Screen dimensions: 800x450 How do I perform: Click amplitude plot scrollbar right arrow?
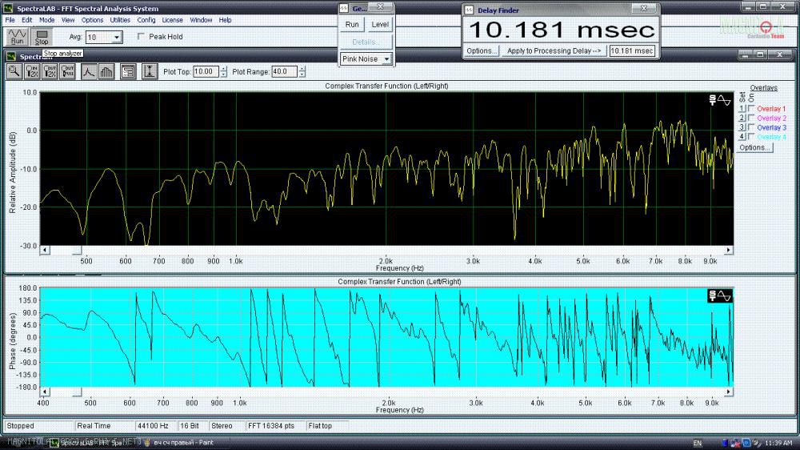(x=729, y=251)
